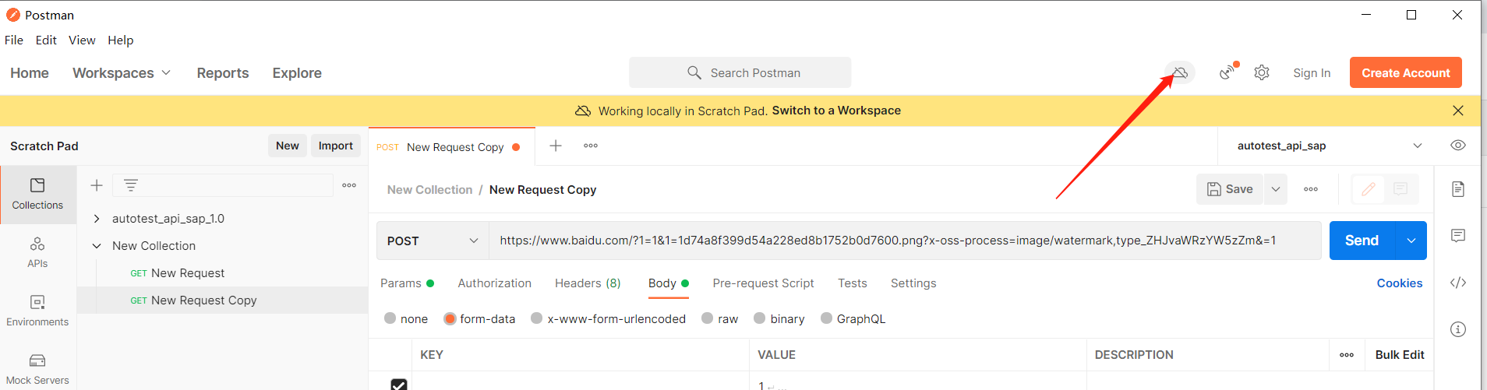This screenshot has height=390, width=1487.
Task: Open a new request tab with plus
Action: 556,146
